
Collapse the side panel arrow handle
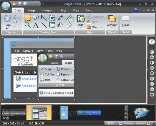tap(148, 70)
